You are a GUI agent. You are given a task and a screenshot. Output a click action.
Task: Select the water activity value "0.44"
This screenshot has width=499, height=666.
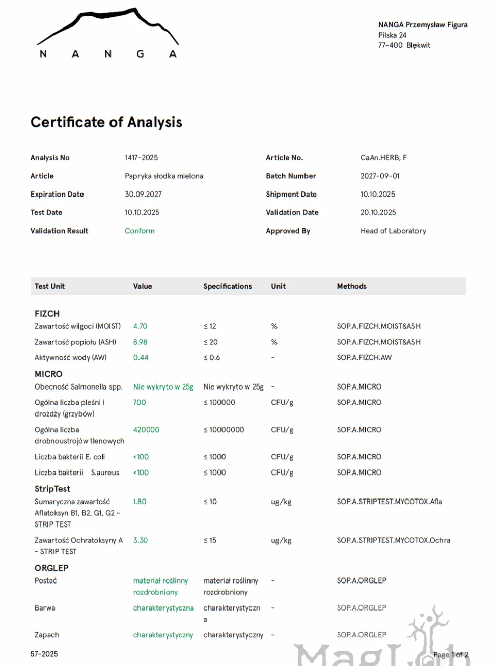pyautogui.click(x=141, y=358)
